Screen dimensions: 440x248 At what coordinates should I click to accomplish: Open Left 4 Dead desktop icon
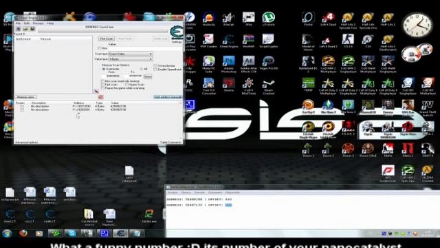328,19
